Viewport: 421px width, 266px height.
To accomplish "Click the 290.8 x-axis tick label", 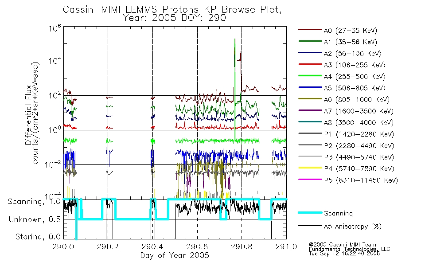I will coord(242,246).
